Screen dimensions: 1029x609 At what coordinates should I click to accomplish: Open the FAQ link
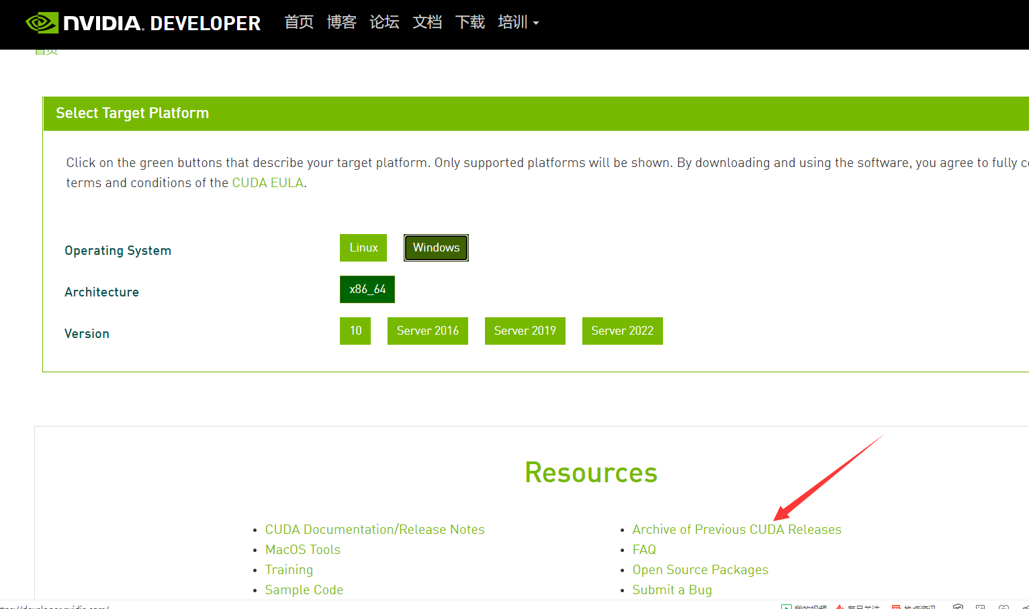coord(644,549)
